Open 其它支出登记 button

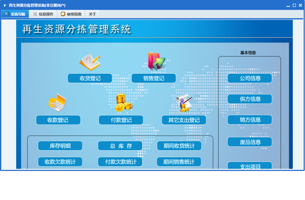(184, 120)
